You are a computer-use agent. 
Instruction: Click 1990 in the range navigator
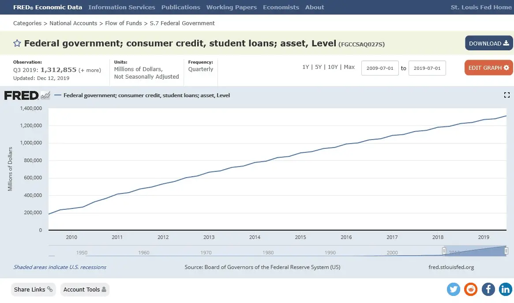330,253
